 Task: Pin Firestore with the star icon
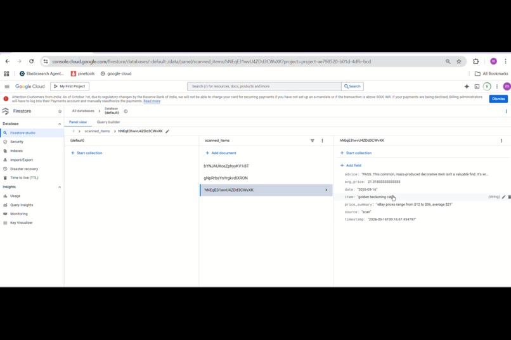coord(60,111)
